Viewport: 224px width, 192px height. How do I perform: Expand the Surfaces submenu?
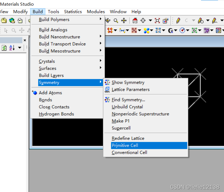(x=67, y=68)
